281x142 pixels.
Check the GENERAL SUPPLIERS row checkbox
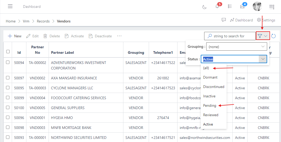point(8,108)
